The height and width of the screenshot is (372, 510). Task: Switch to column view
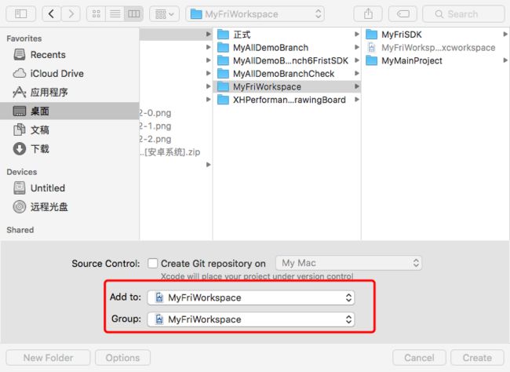pyautogui.click(x=133, y=14)
